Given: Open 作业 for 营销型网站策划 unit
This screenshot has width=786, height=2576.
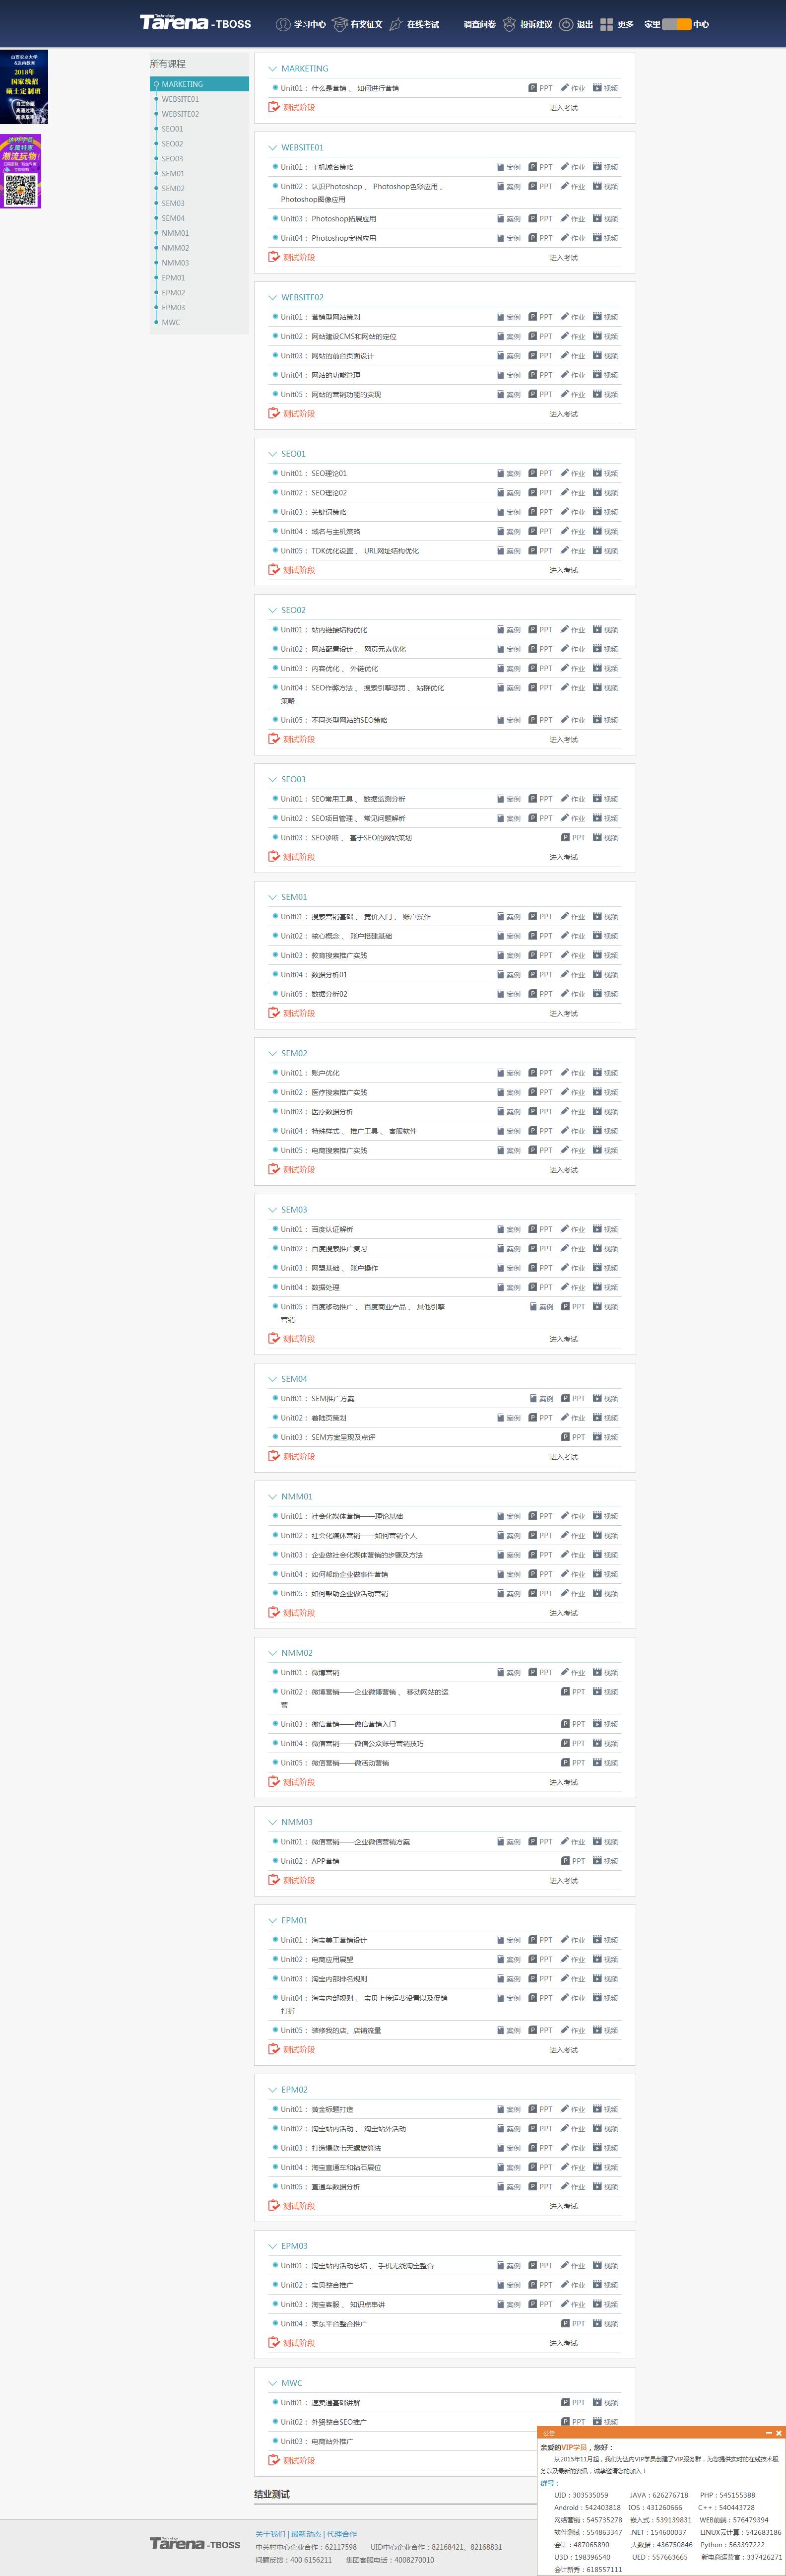Looking at the screenshot, I should (x=573, y=317).
